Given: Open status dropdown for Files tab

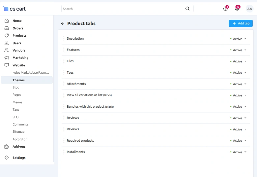Looking at the screenshot, I should click(x=238, y=61).
